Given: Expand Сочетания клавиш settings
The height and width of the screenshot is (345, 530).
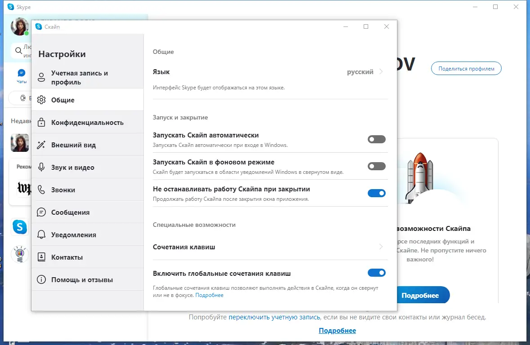Looking at the screenshot, I should (380, 247).
